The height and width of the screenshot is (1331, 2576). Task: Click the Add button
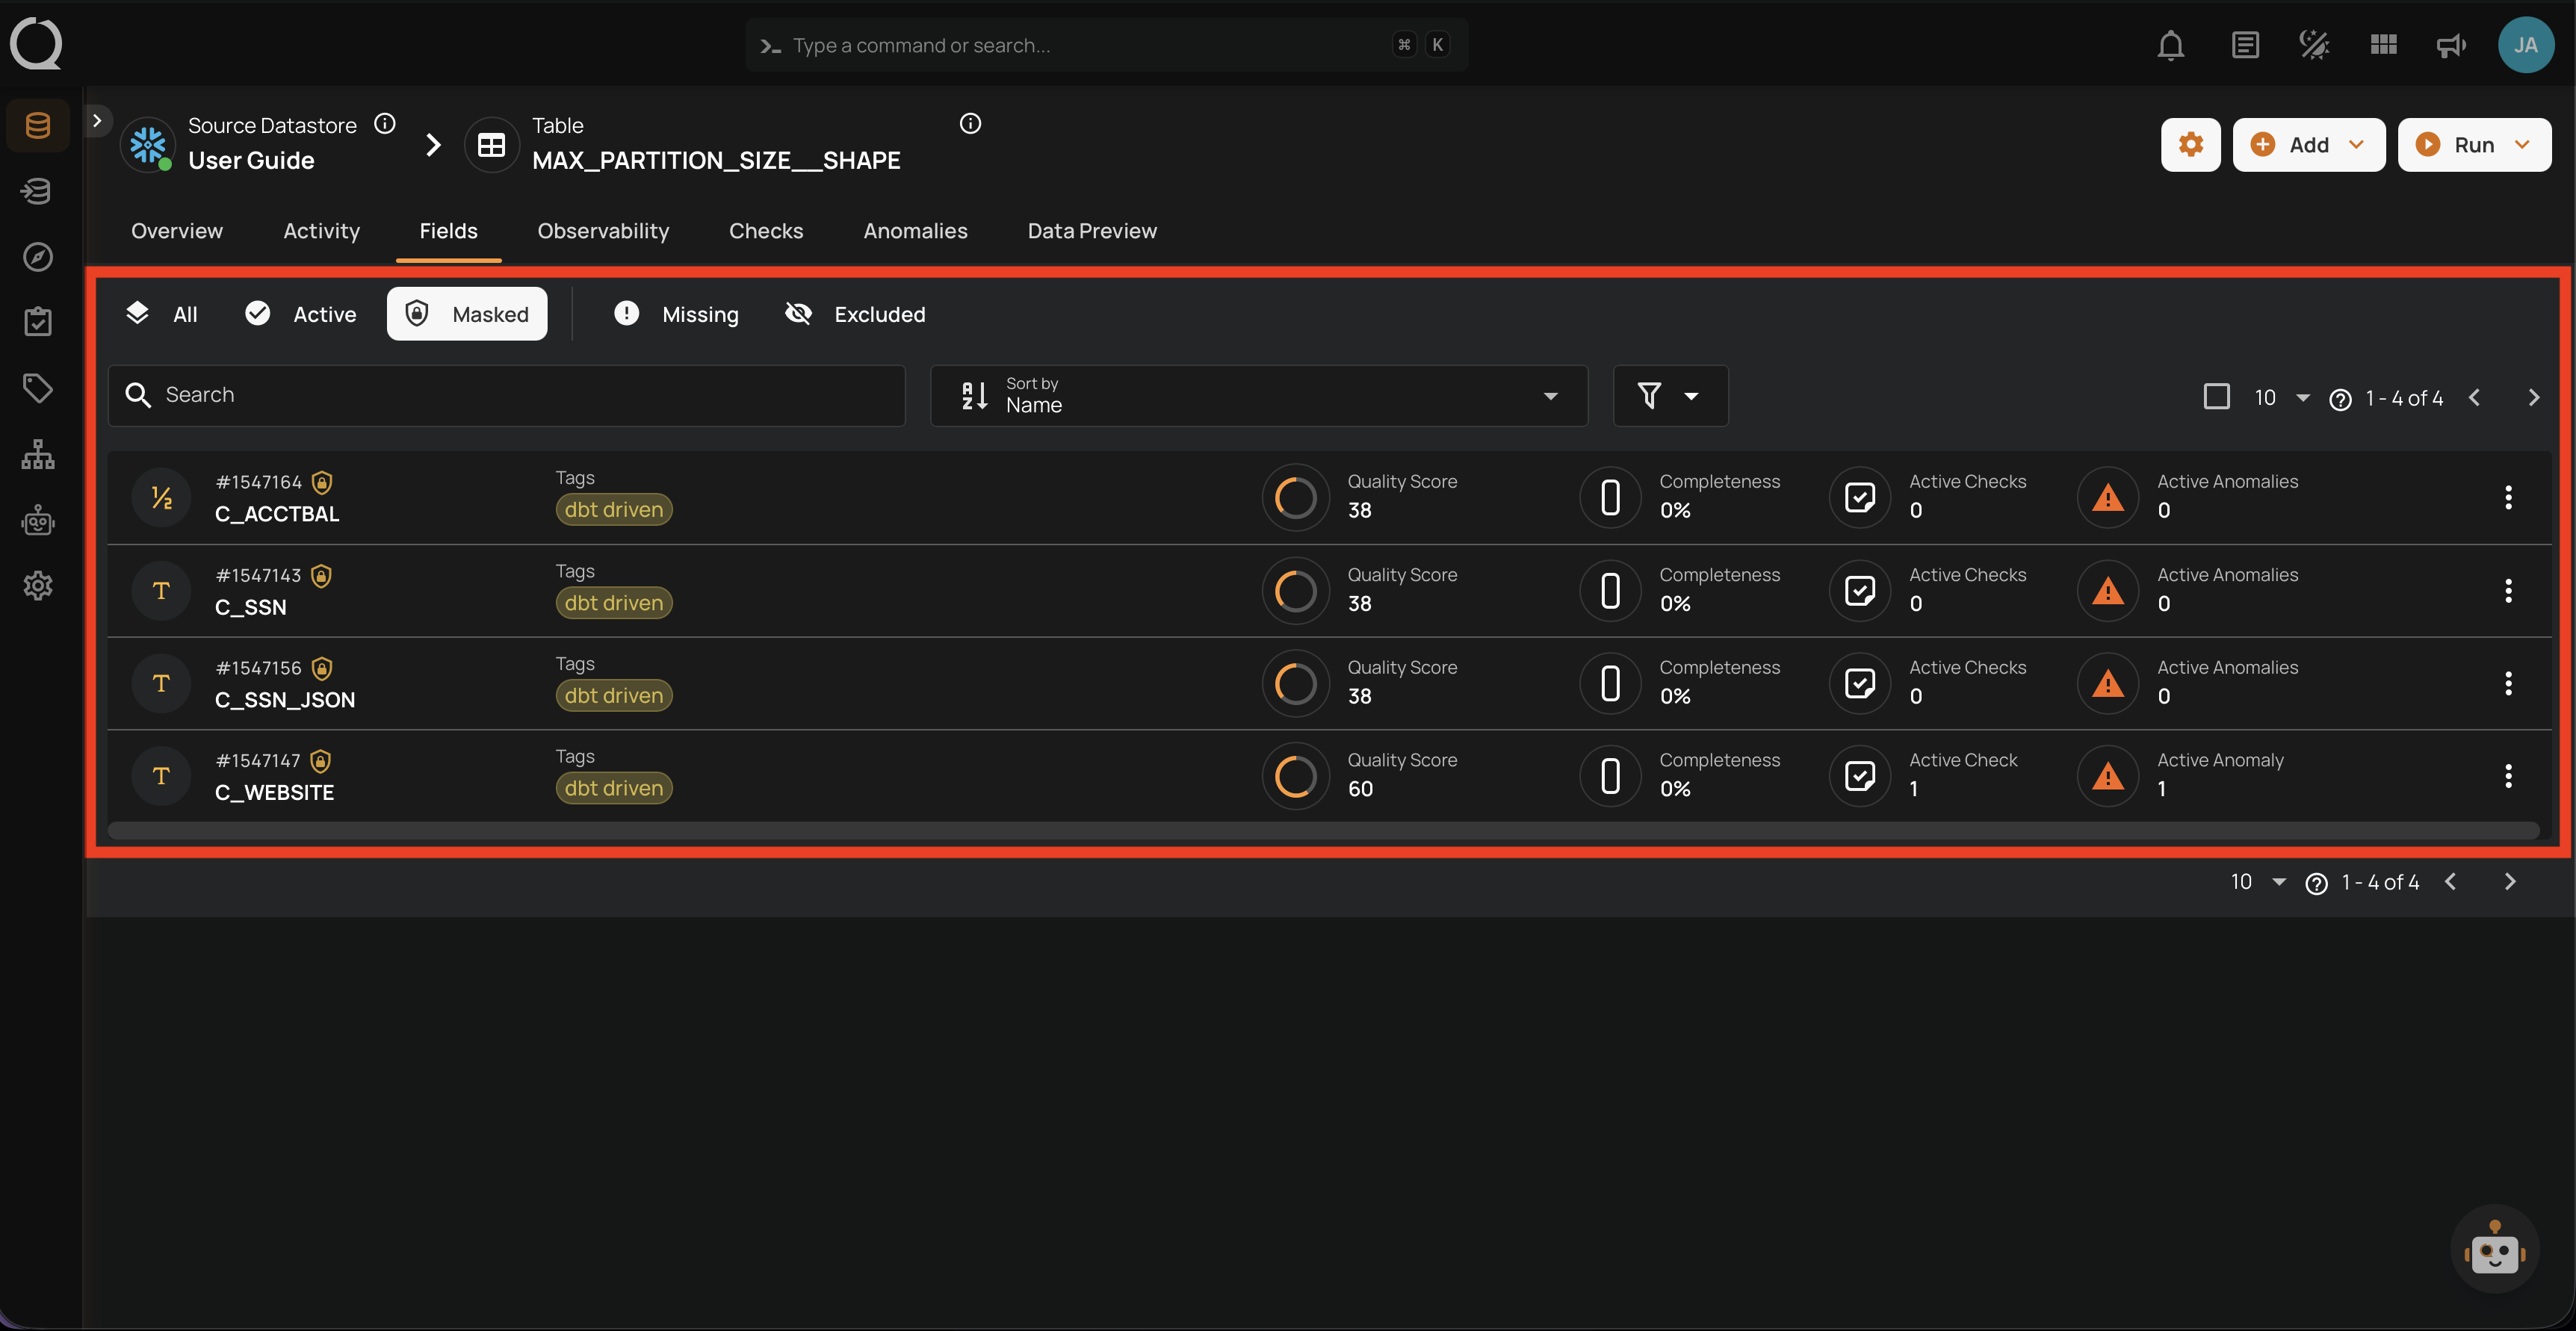[2308, 144]
